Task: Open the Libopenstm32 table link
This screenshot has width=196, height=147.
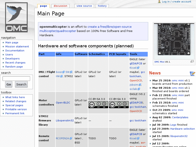Action: pos(65,121)
